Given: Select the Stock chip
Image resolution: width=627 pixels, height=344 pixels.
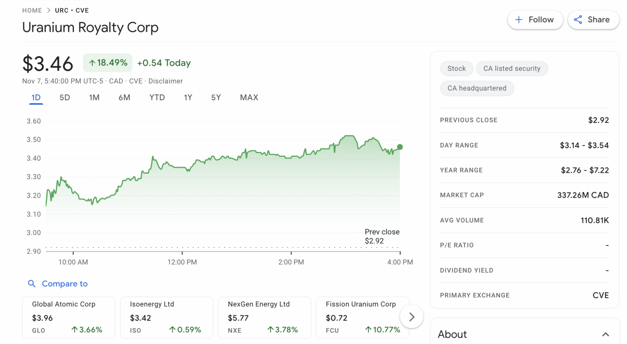Looking at the screenshot, I should coord(456,68).
